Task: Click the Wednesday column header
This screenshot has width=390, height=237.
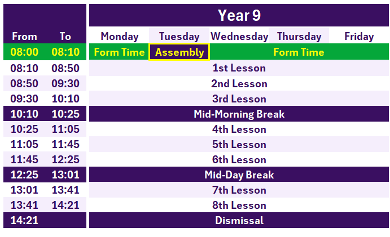Action: 239,37
